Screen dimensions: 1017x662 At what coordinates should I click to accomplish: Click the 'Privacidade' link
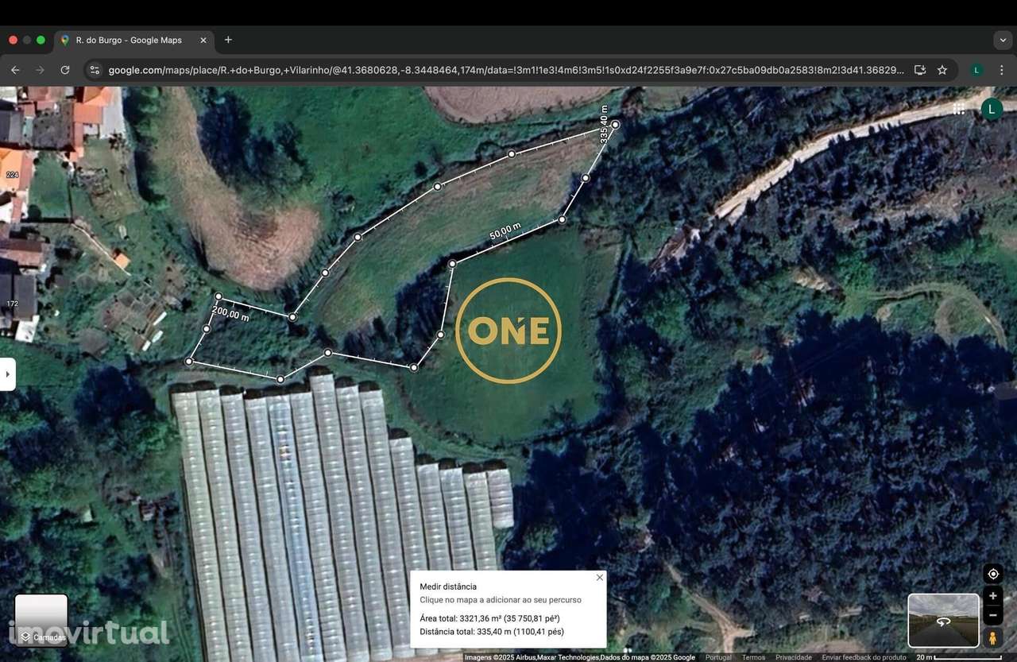793,657
